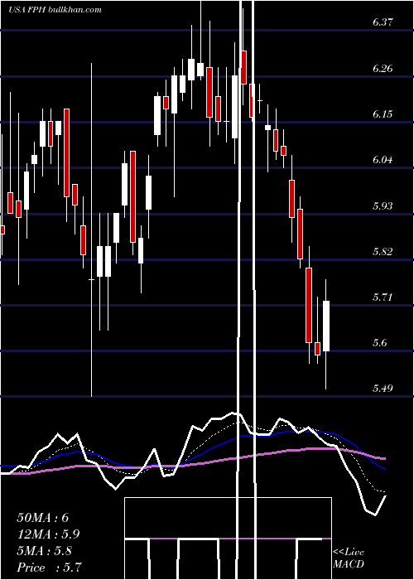Click the Price : 5.7 reading
Image resolution: width=414 pixels, height=580 pixels.
tap(49, 568)
